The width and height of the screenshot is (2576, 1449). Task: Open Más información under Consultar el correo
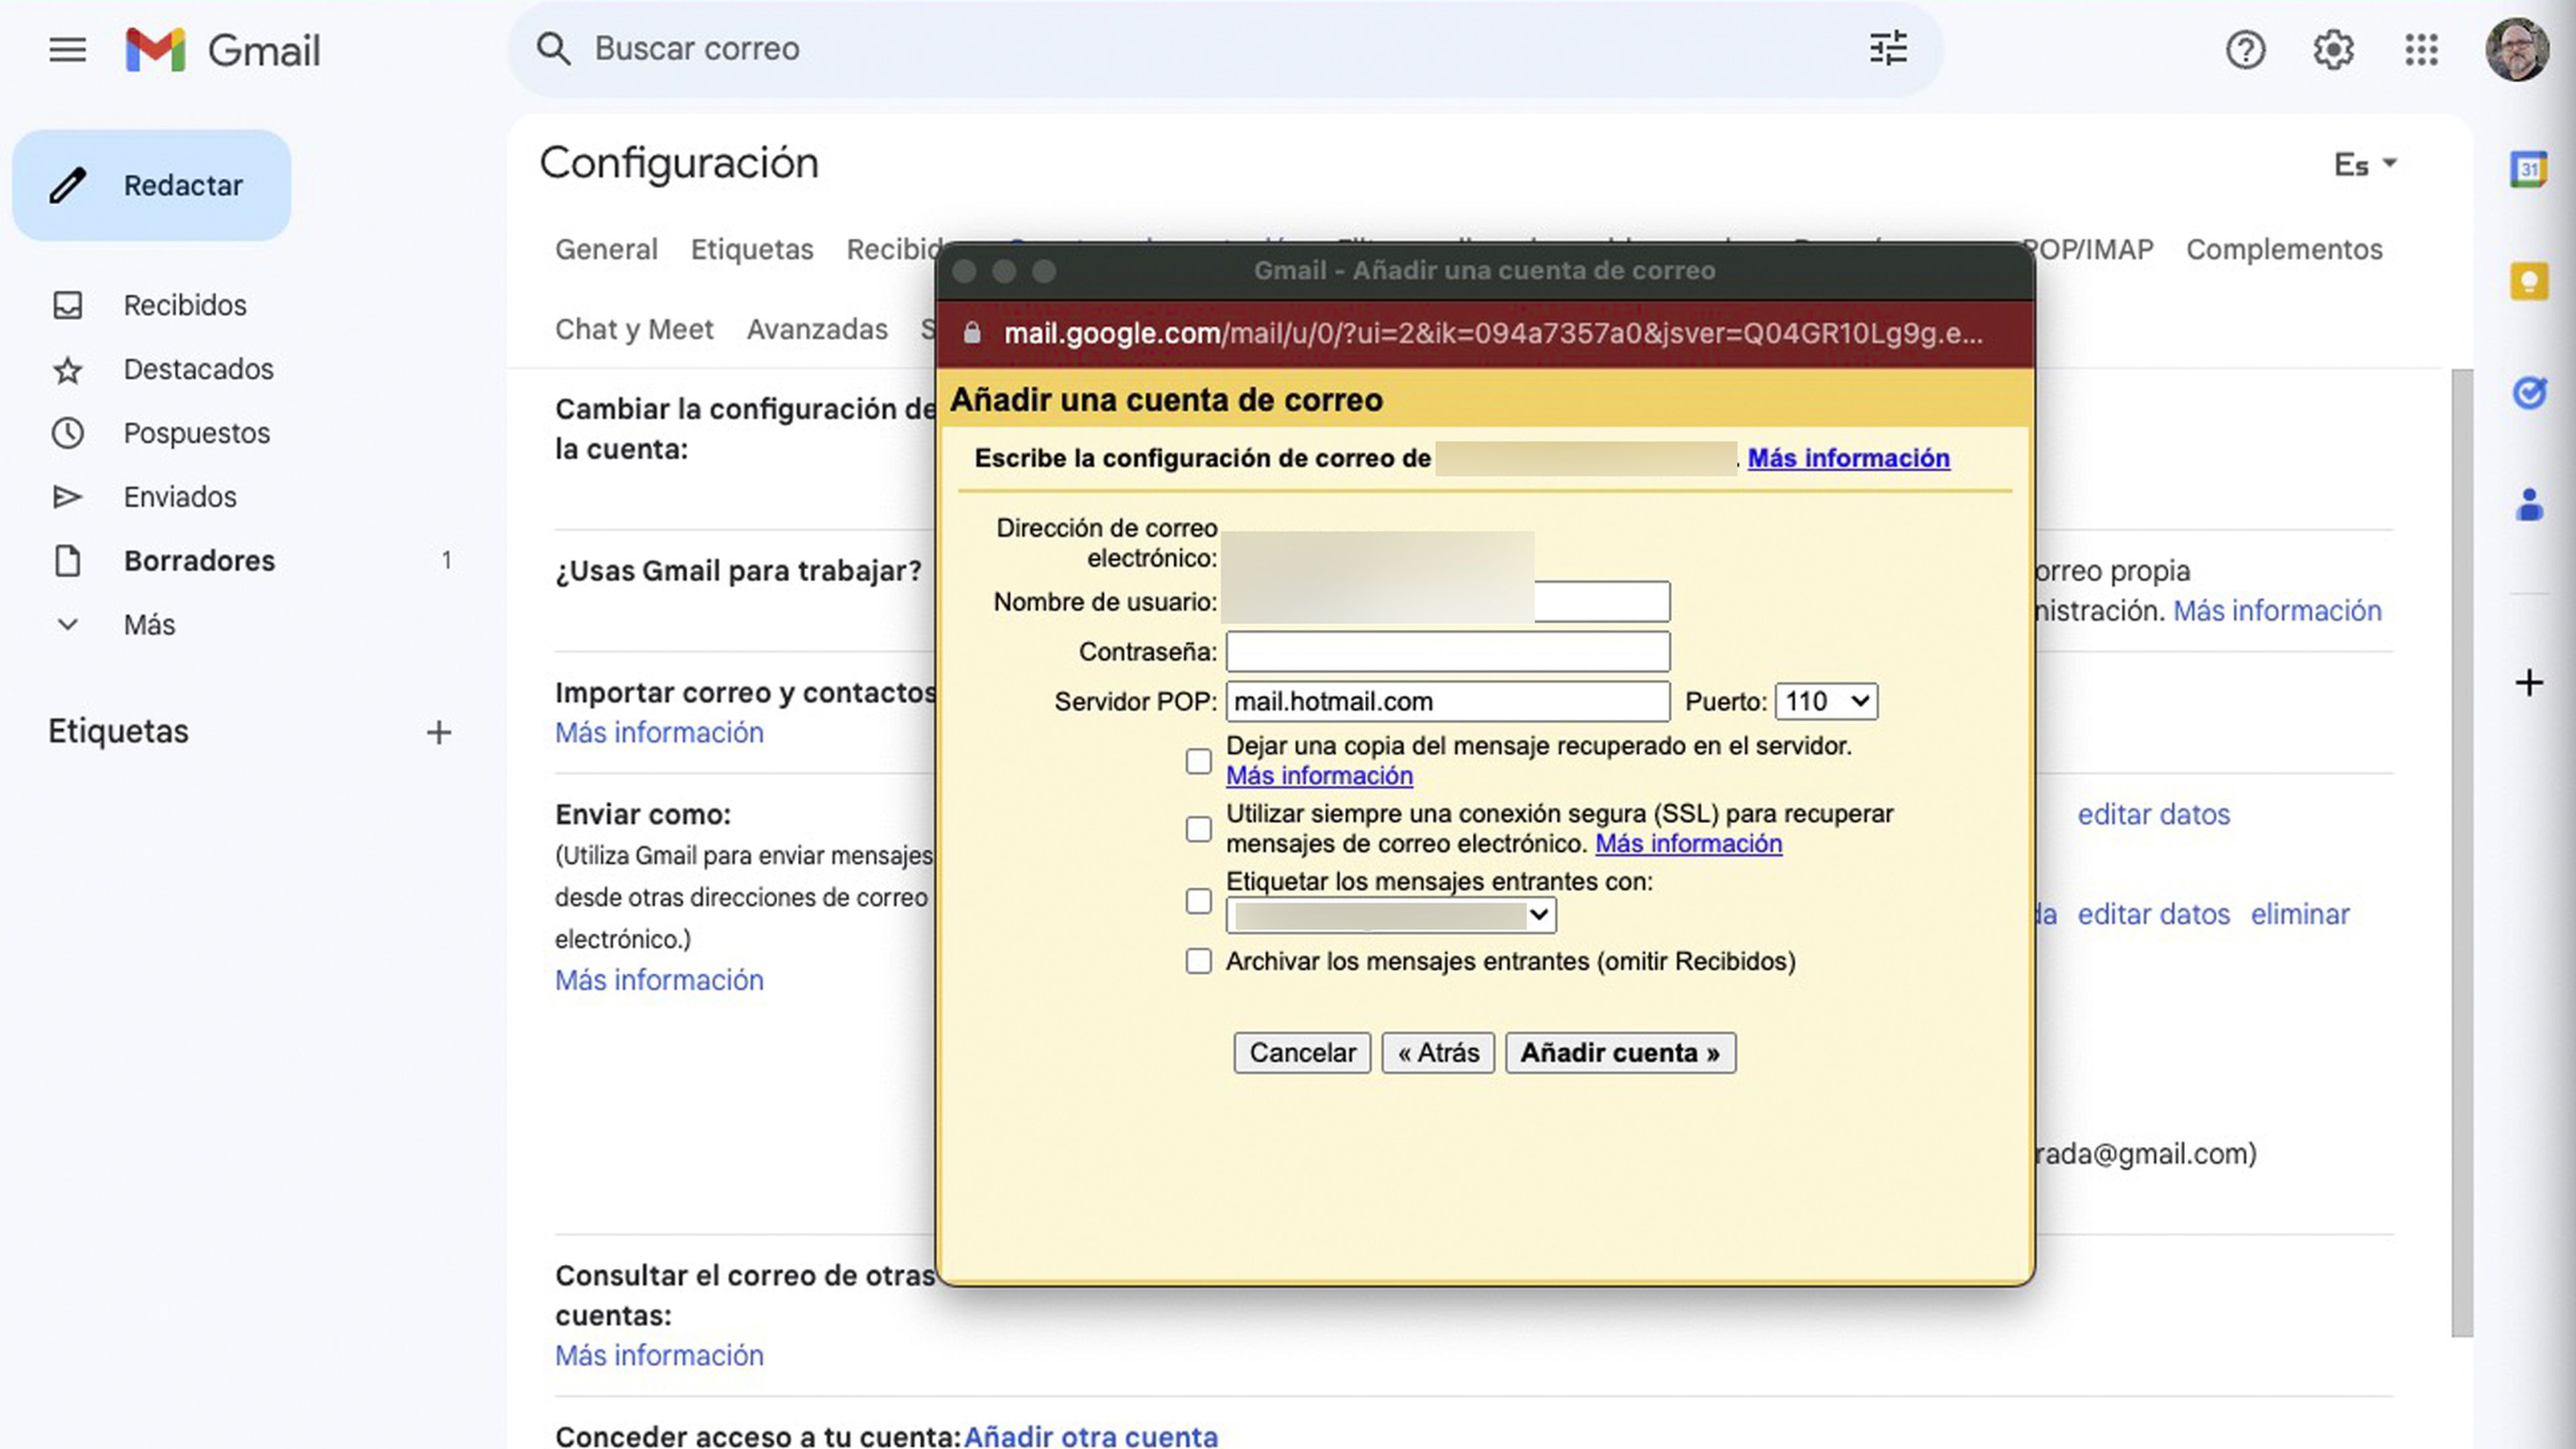tap(659, 1356)
